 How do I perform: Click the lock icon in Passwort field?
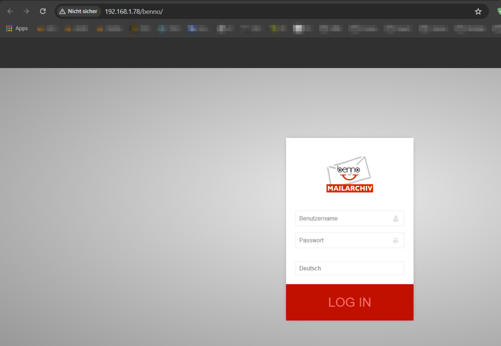click(x=396, y=240)
